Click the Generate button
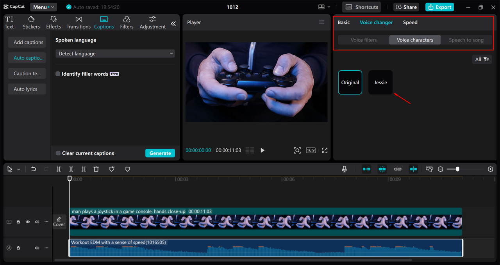This screenshot has width=500, height=265. (160, 153)
